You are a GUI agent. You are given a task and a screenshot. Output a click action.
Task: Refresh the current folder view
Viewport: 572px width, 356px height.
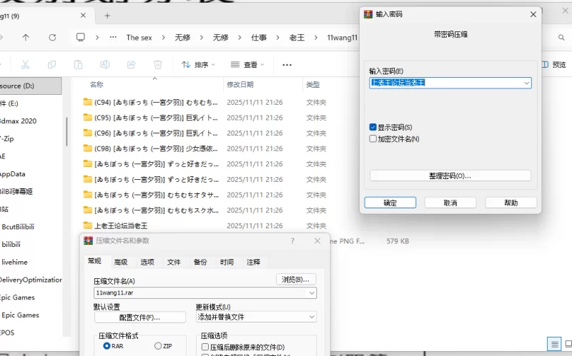(52, 37)
